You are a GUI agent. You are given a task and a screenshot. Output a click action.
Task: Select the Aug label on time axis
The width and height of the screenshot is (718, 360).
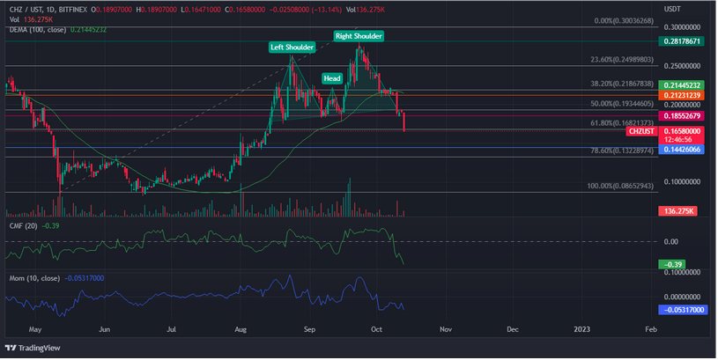coord(241,328)
